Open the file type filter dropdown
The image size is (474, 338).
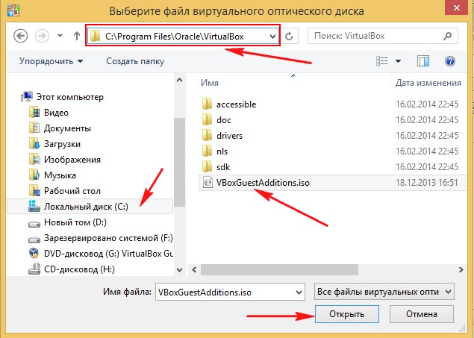tap(384, 292)
